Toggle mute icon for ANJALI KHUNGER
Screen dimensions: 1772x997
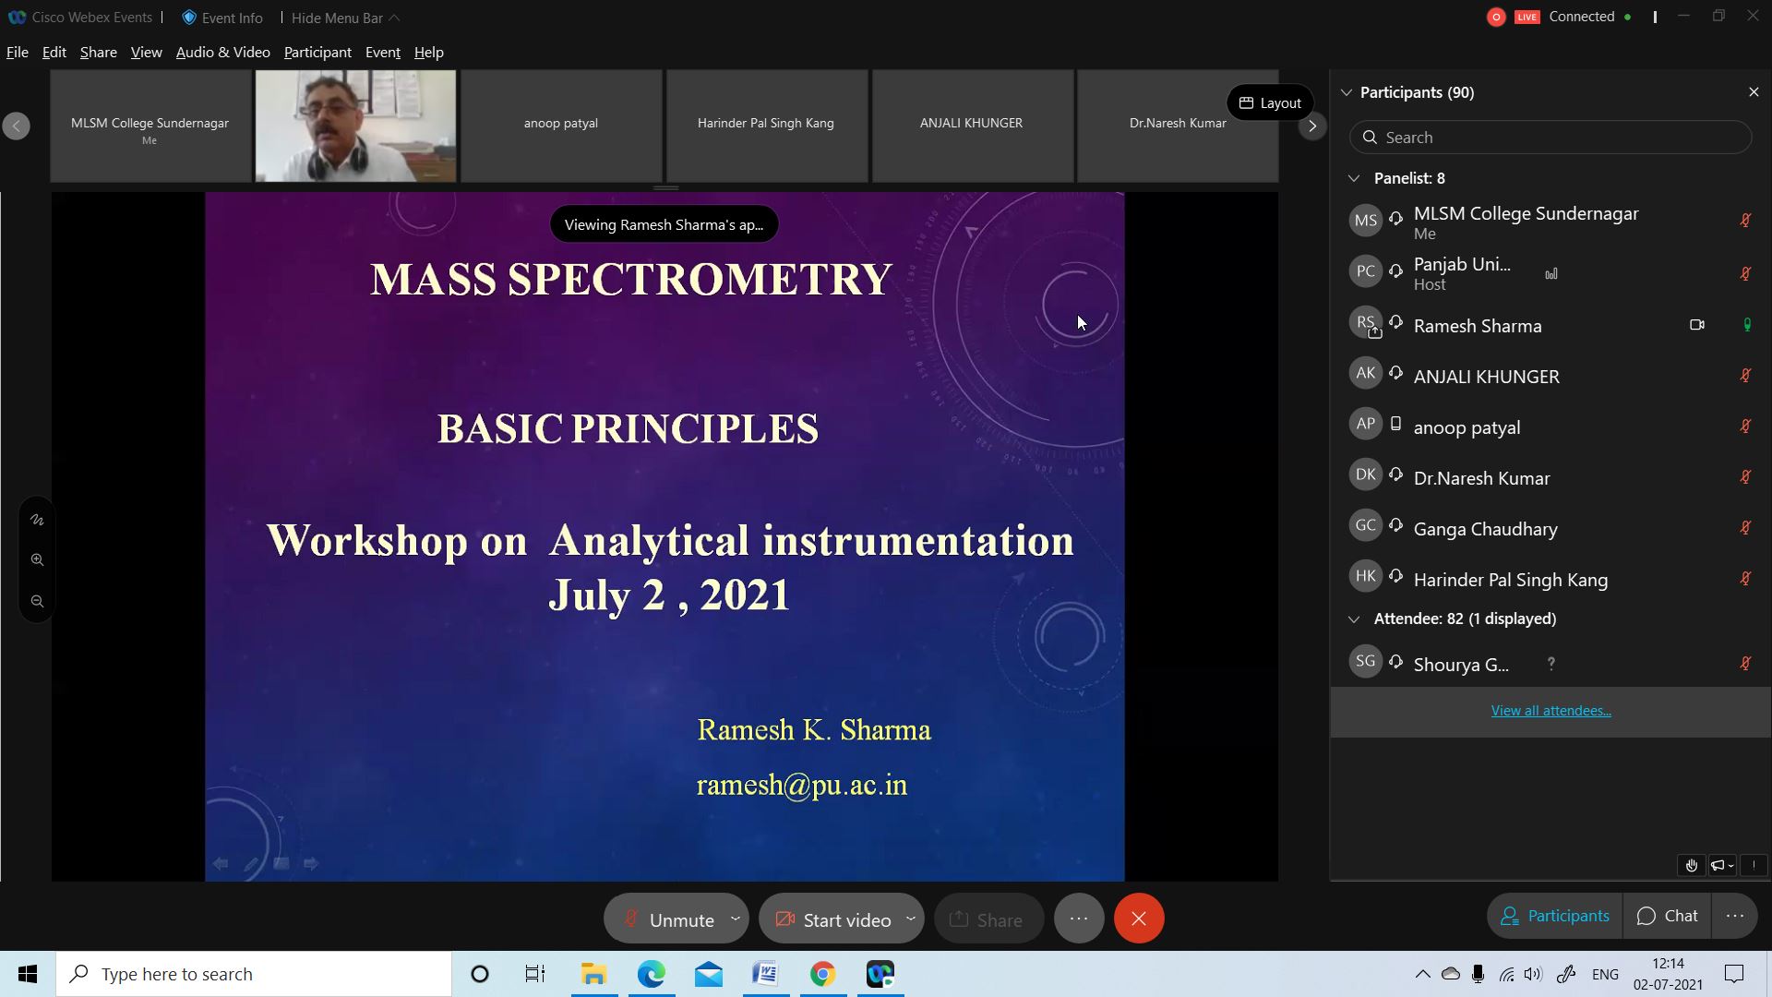click(1745, 376)
